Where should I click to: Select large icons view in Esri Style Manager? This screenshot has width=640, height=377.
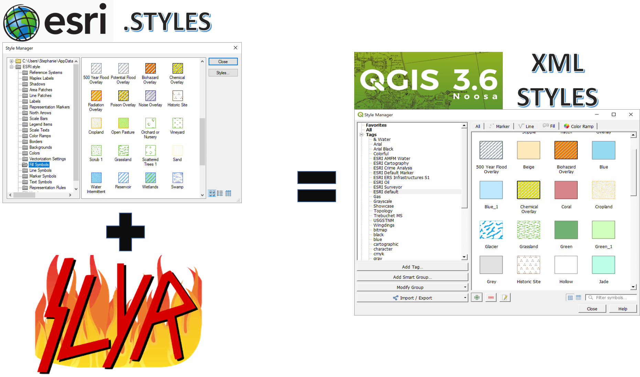[212, 193]
